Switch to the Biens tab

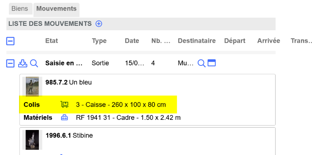(20, 8)
